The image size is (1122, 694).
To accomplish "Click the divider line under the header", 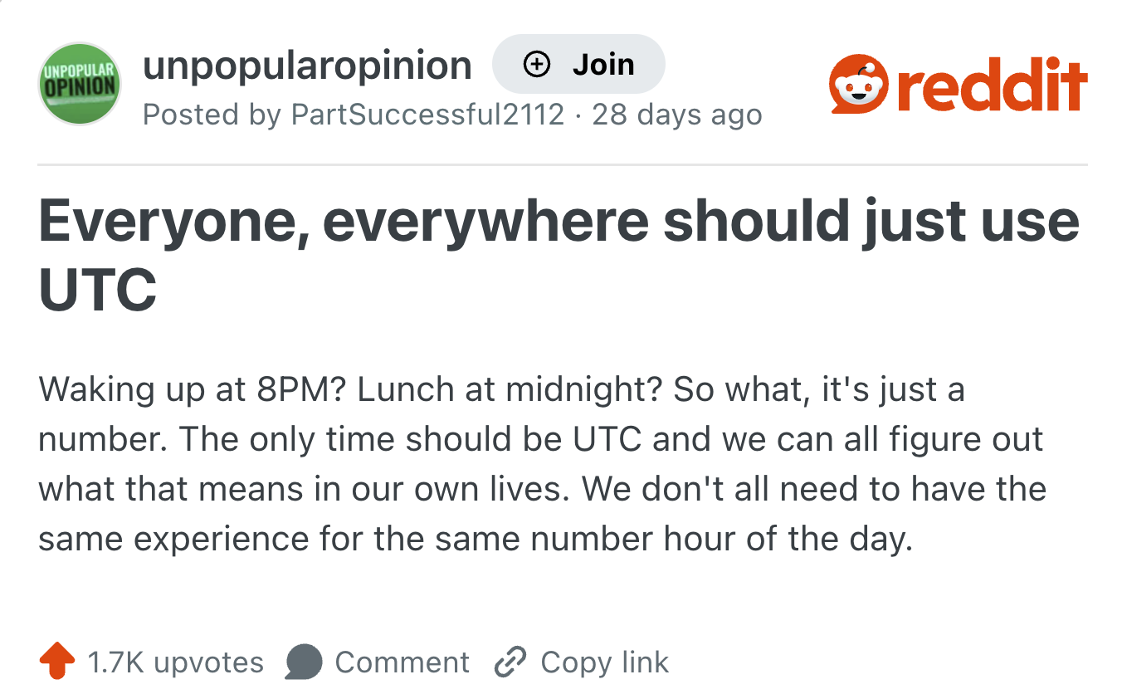I will [x=562, y=165].
